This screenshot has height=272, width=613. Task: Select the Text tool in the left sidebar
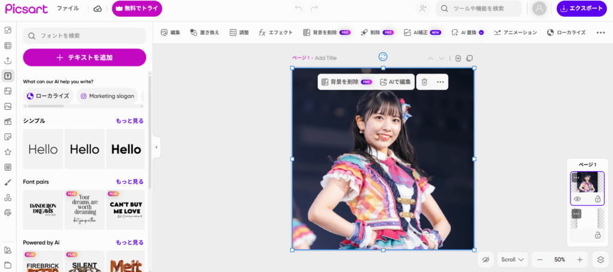pyautogui.click(x=8, y=75)
